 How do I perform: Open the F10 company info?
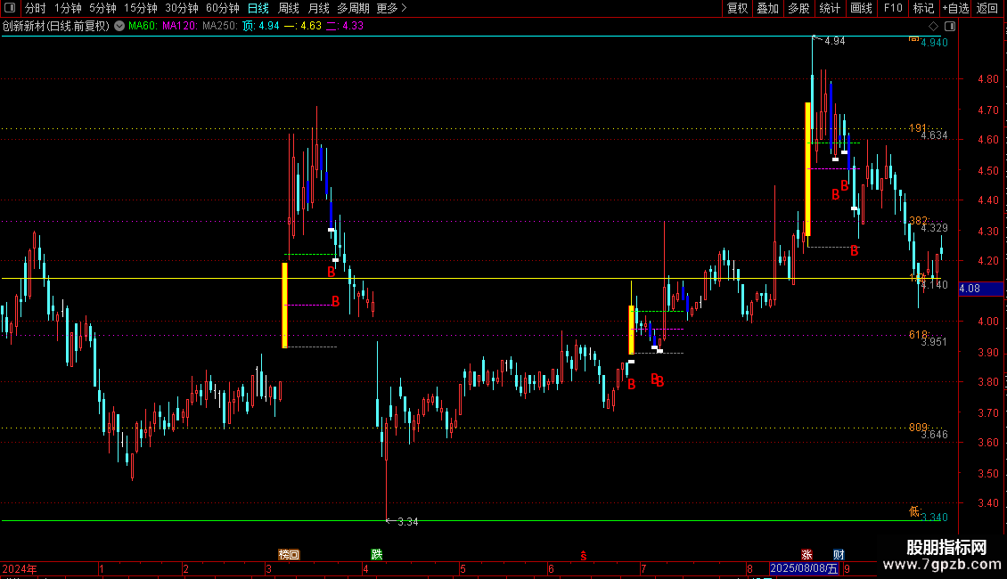point(892,8)
